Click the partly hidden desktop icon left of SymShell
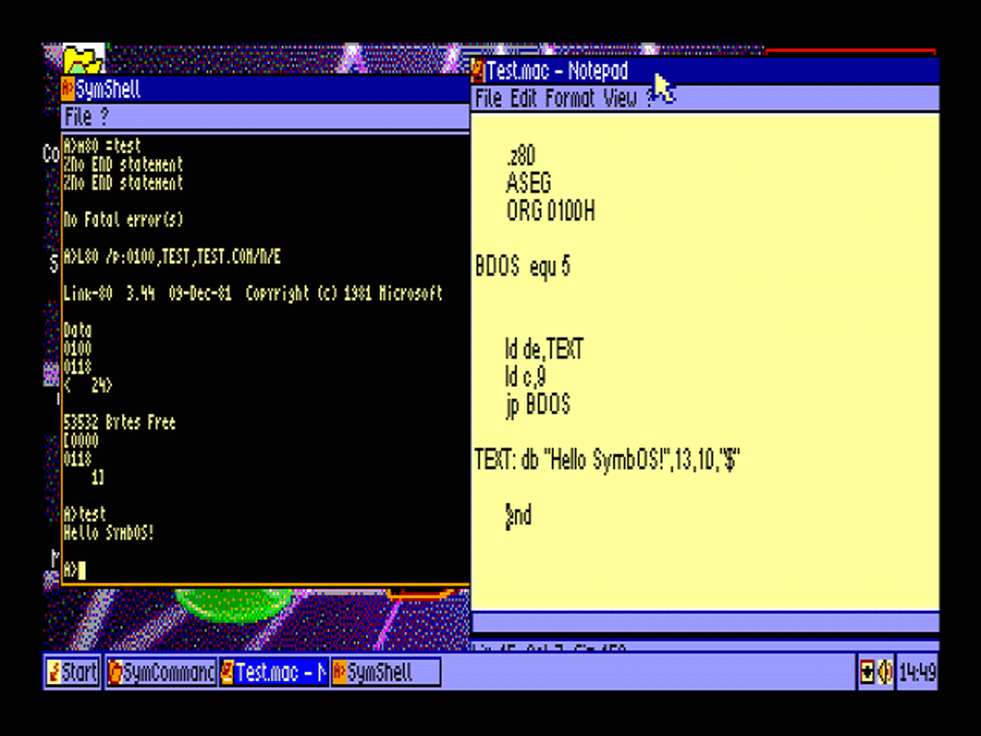This screenshot has width=981, height=736. tap(51, 375)
